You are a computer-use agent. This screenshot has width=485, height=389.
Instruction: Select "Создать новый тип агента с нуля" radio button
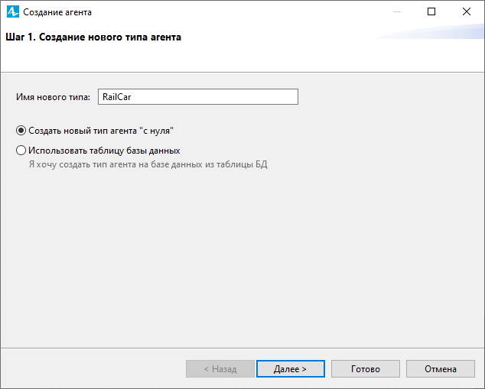click(x=21, y=131)
